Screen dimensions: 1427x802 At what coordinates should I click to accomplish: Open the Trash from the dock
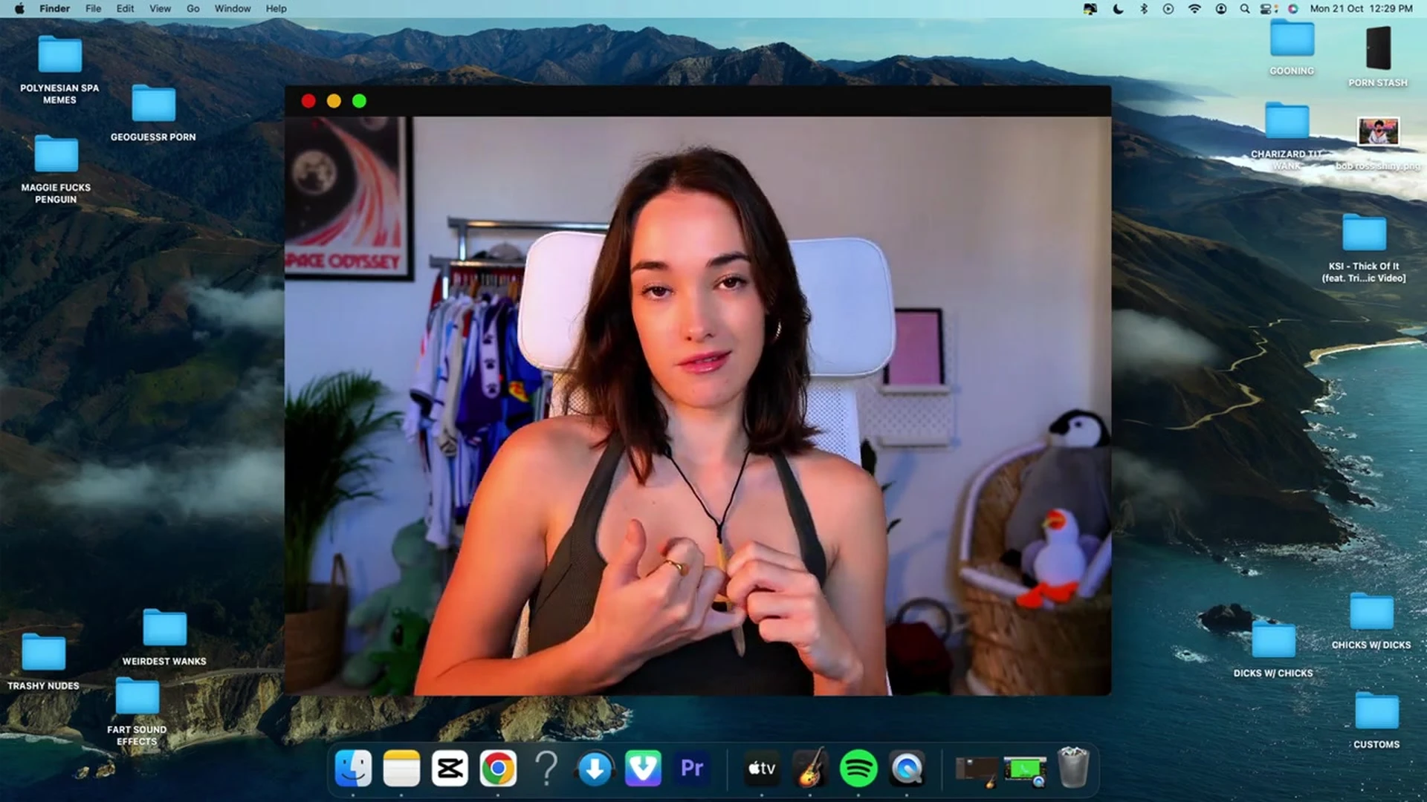tap(1072, 767)
